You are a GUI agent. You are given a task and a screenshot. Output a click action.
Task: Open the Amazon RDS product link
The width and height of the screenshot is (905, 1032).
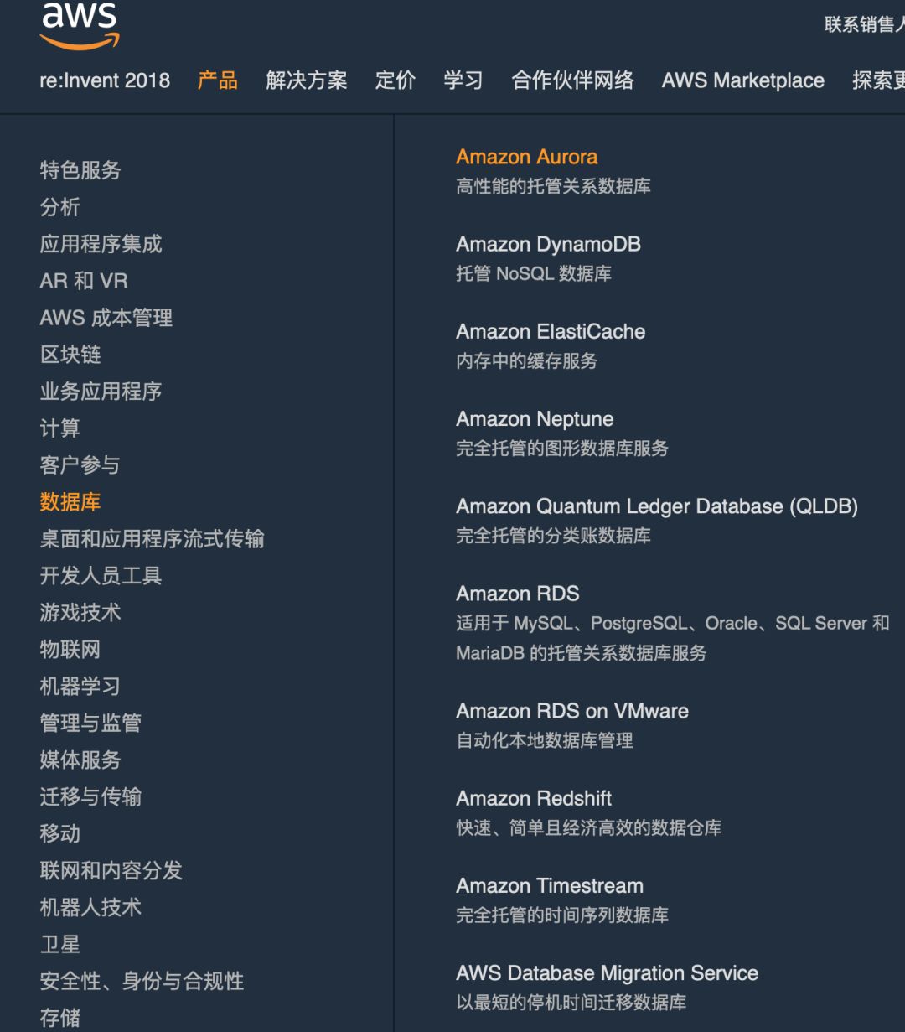pos(518,594)
